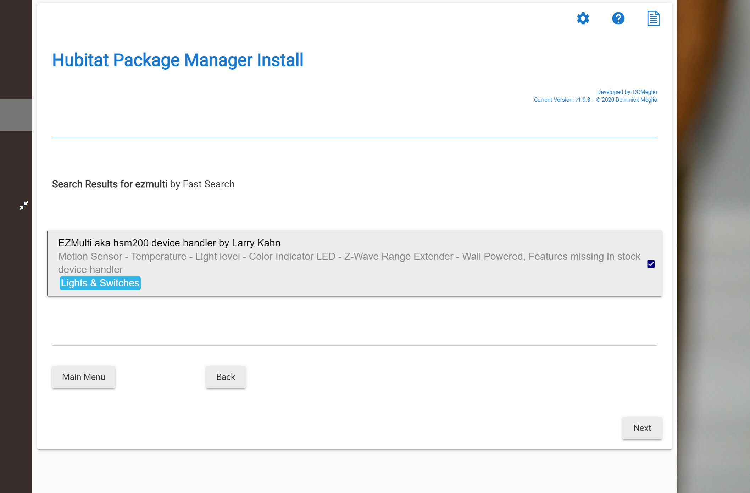The width and height of the screenshot is (750, 493).
Task: Click the 2020 Dominick Meglio copyright text
Action: pos(626,100)
